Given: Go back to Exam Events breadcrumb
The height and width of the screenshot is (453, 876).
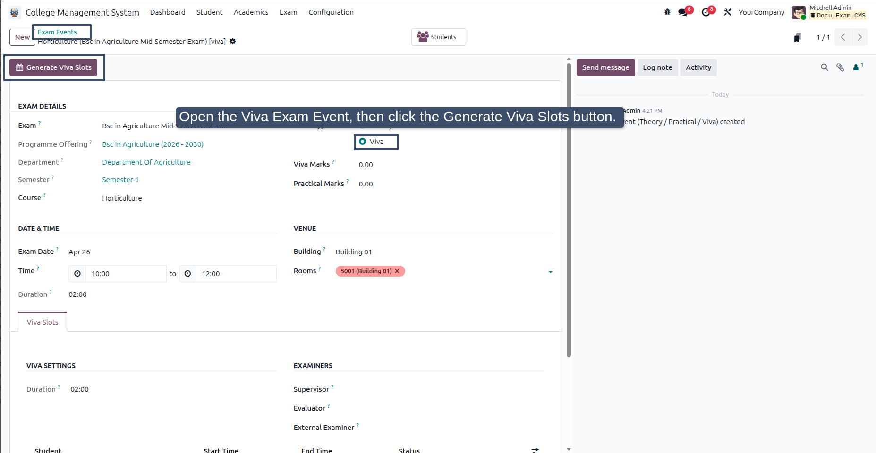Looking at the screenshot, I should click(57, 32).
